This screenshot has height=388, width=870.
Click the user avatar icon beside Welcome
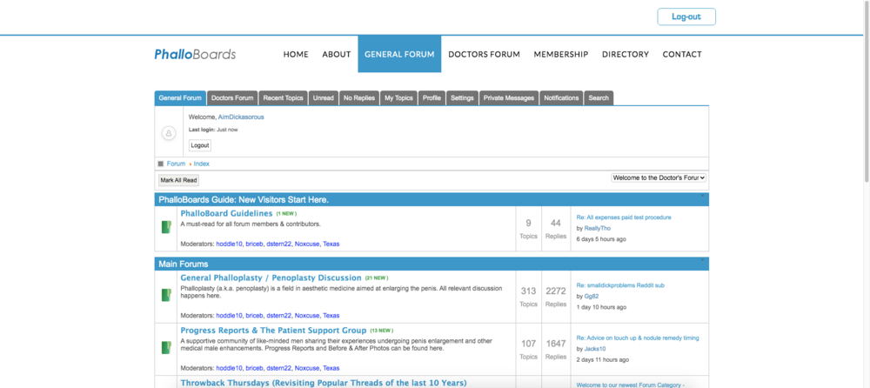pyautogui.click(x=169, y=132)
